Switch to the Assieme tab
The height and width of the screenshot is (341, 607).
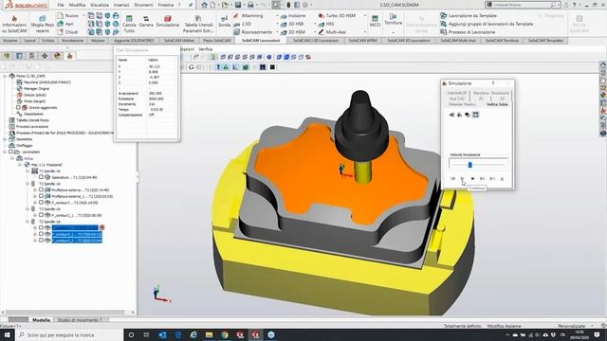pyautogui.click(x=10, y=41)
